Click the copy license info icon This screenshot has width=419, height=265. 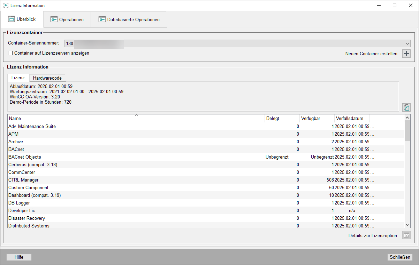click(x=406, y=107)
